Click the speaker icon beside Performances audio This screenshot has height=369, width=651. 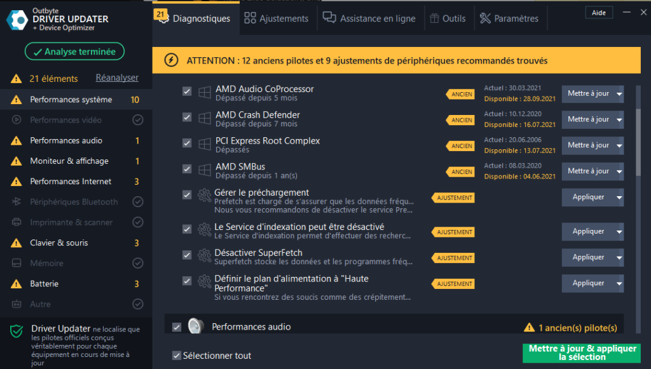coord(195,326)
